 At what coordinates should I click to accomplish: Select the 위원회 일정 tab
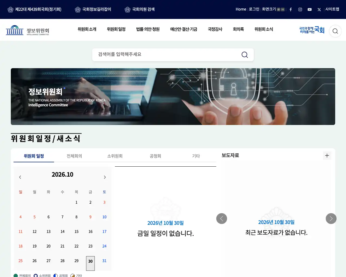point(34,156)
